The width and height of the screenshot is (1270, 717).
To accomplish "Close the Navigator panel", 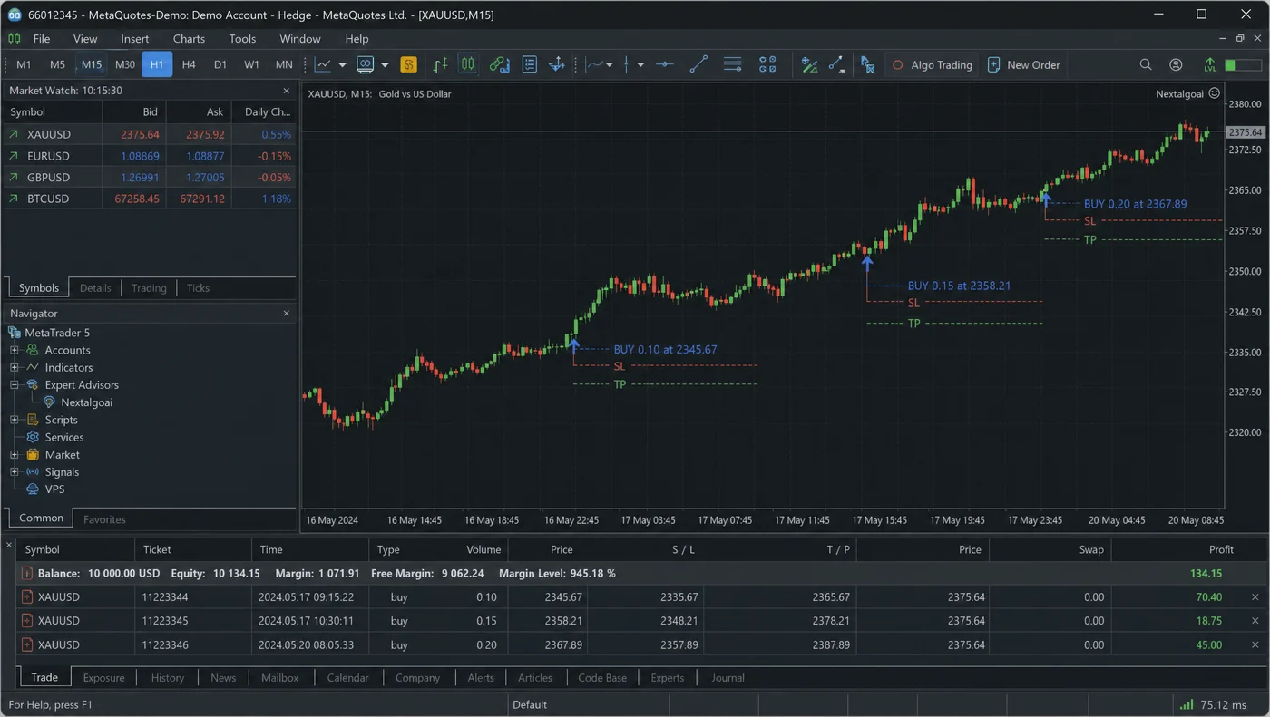I will [287, 314].
